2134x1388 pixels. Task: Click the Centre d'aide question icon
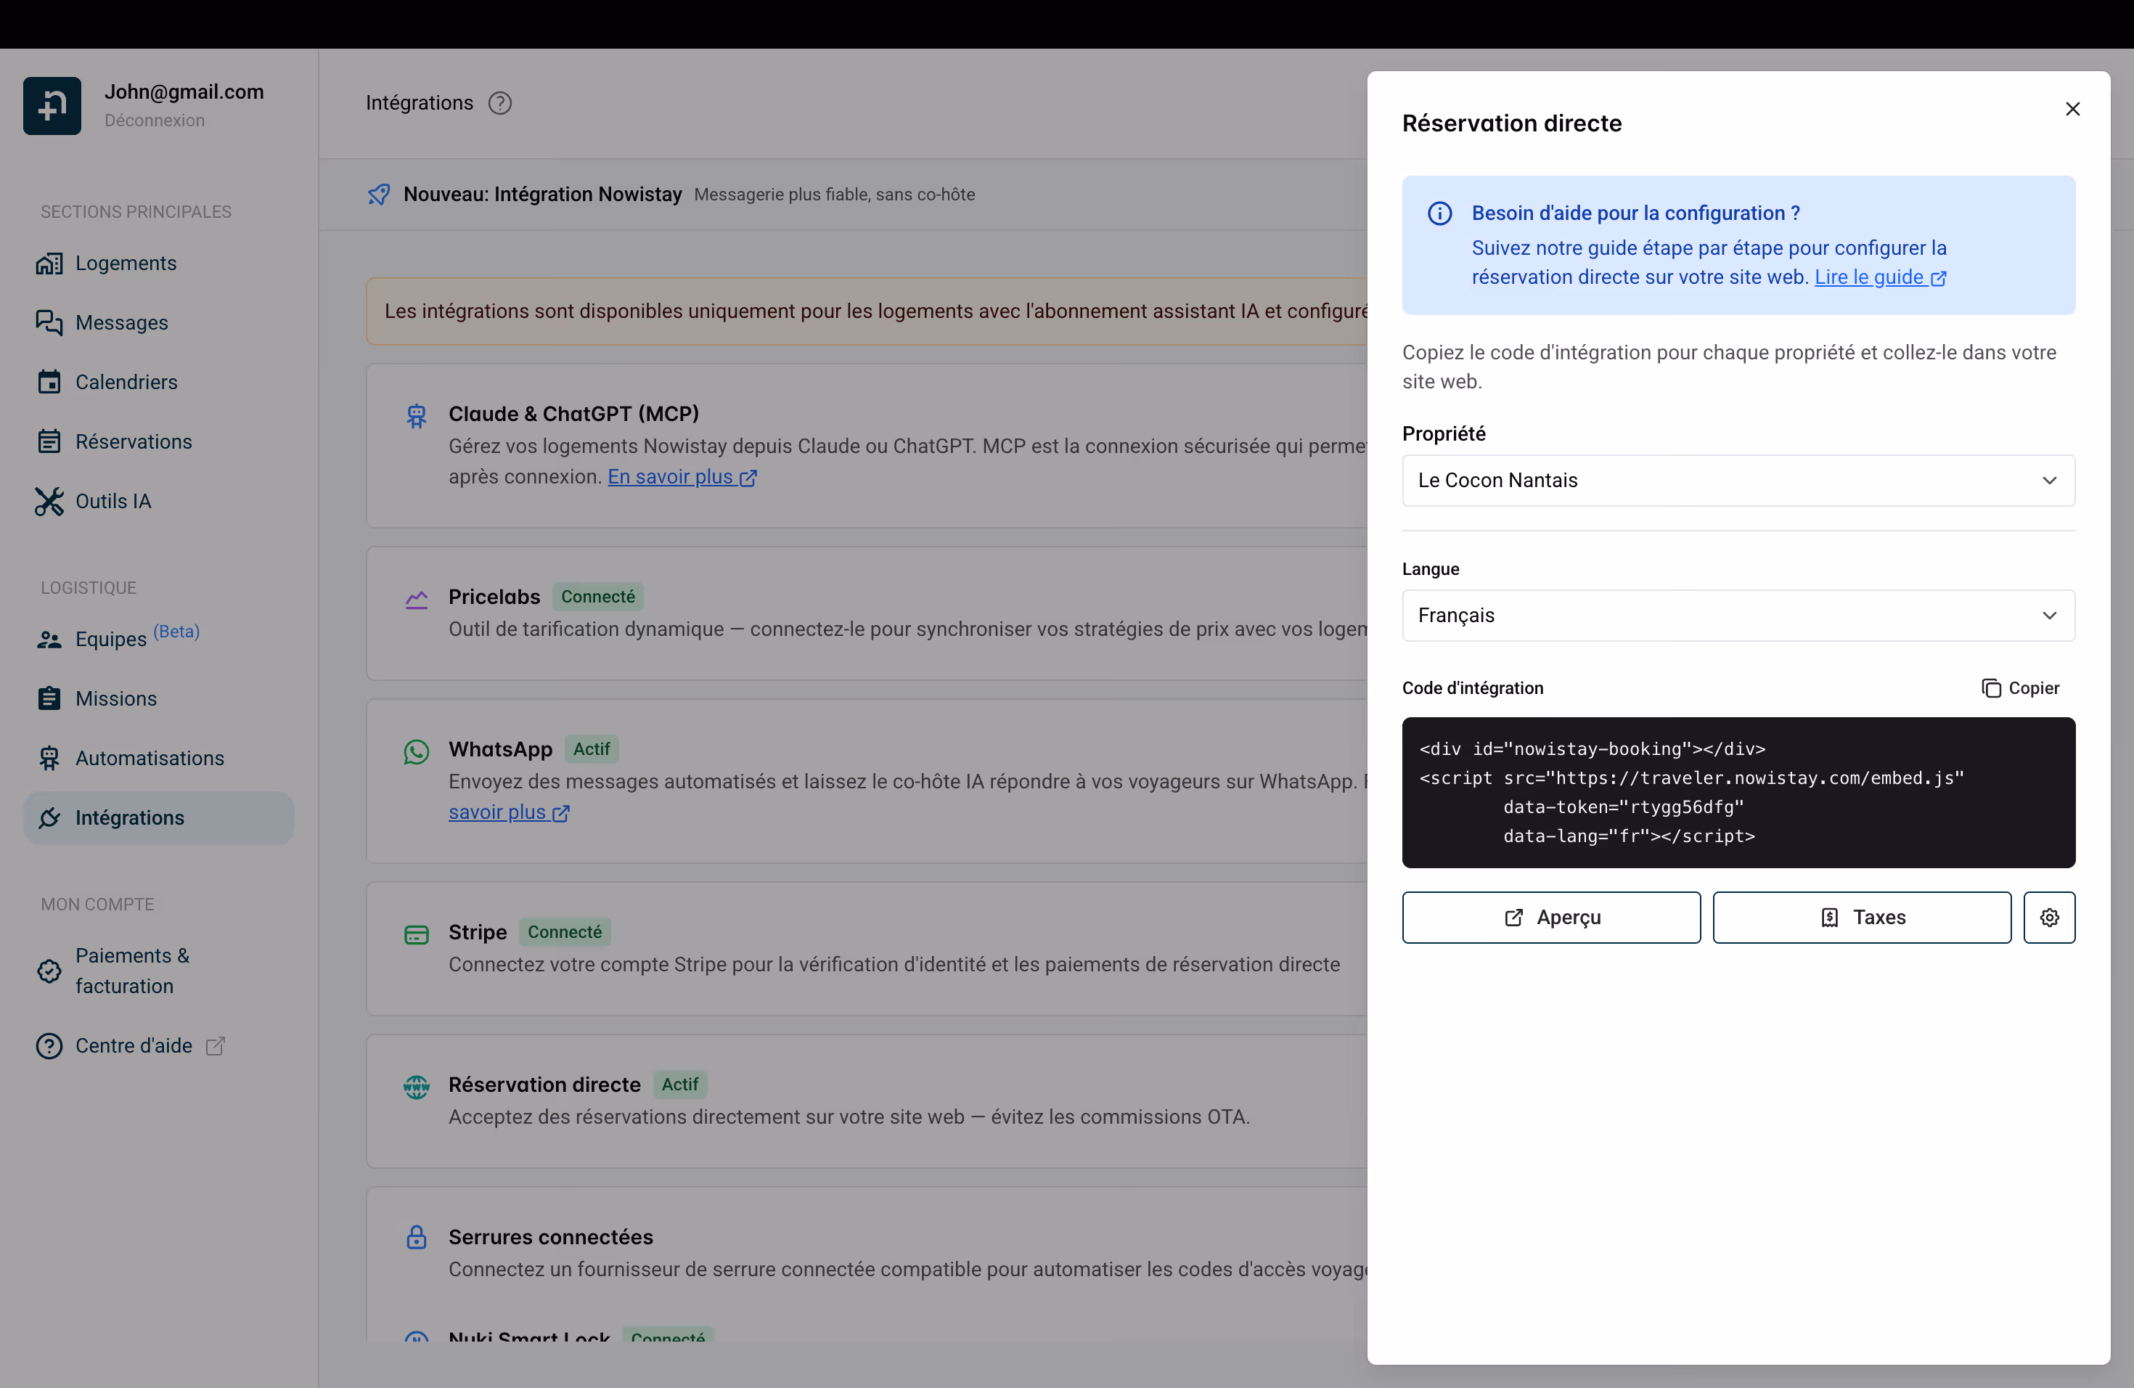pyautogui.click(x=49, y=1045)
